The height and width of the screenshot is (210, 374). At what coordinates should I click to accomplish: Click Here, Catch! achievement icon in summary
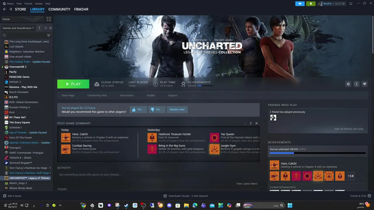(x=66, y=137)
